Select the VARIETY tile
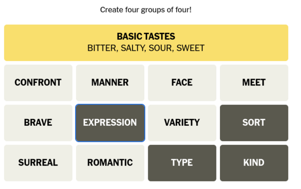The width and height of the screenshot is (301, 189). [x=182, y=123]
